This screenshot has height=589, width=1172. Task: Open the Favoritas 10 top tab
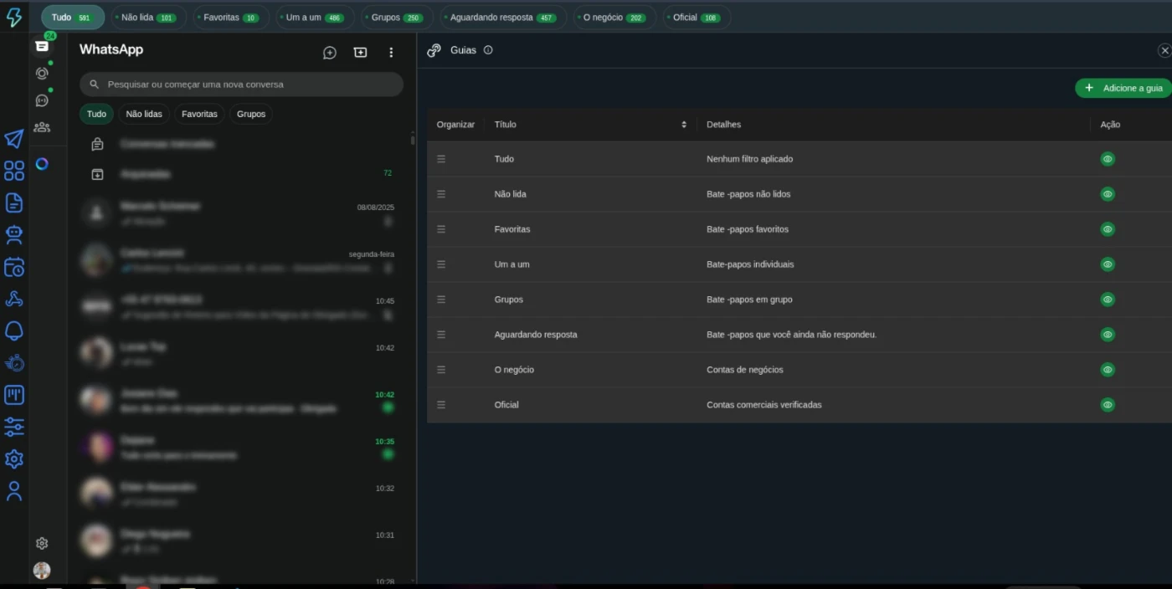pos(231,18)
